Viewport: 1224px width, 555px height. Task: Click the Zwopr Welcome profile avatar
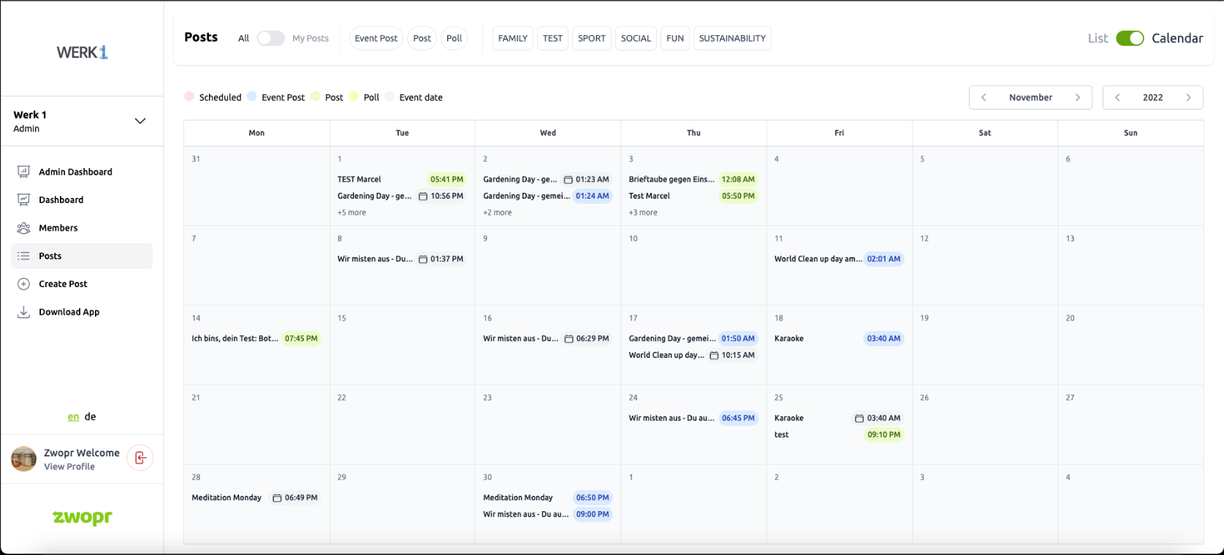click(x=24, y=459)
